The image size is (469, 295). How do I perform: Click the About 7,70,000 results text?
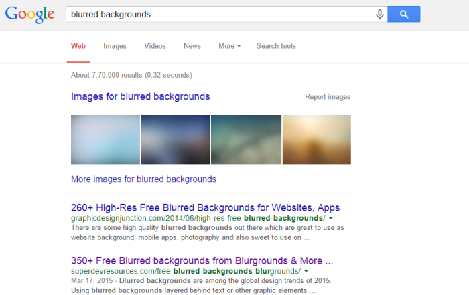[x=131, y=75]
